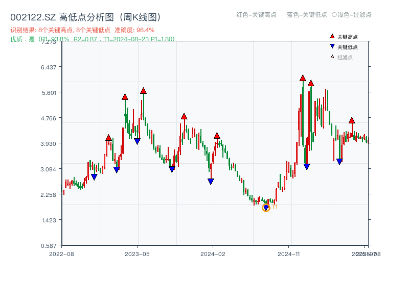
Task: Click the red triangle marker near the 4.766 level
Action: (x=183, y=116)
